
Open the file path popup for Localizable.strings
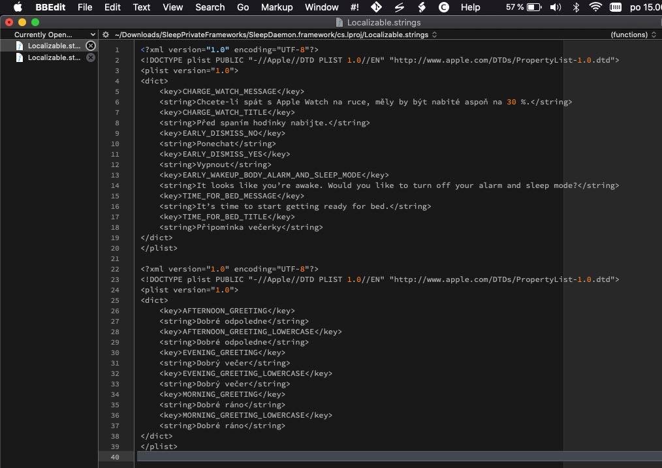(276, 35)
